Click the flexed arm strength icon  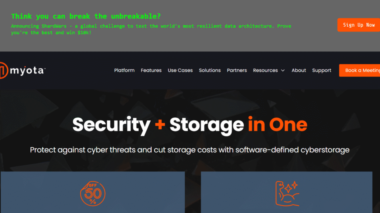pyautogui.click(x=288, y=194)
